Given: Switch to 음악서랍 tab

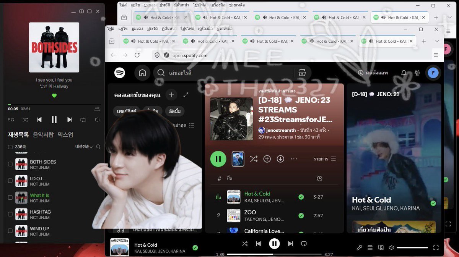Looking at the screenshot, I should (42, 134).
